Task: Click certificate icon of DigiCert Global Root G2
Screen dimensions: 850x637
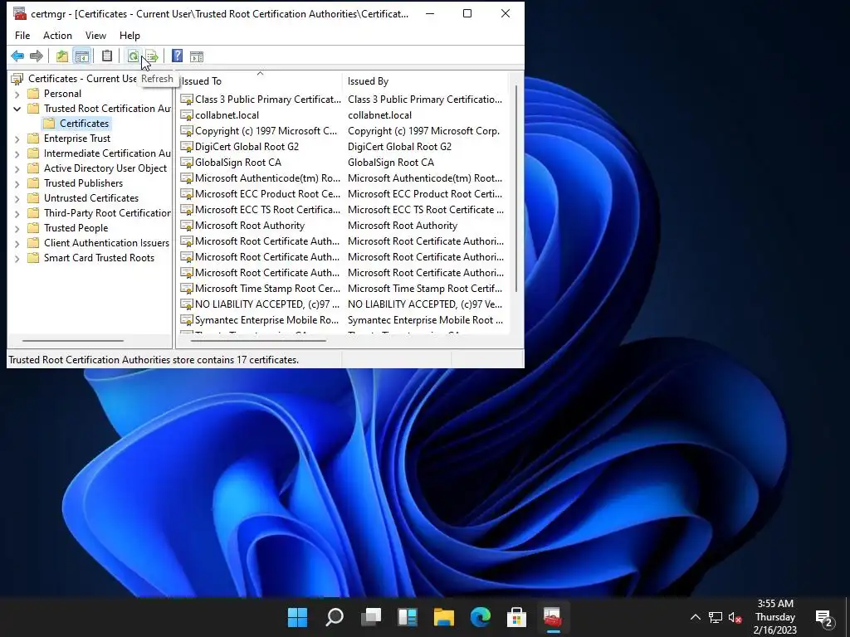Action: 187,147
